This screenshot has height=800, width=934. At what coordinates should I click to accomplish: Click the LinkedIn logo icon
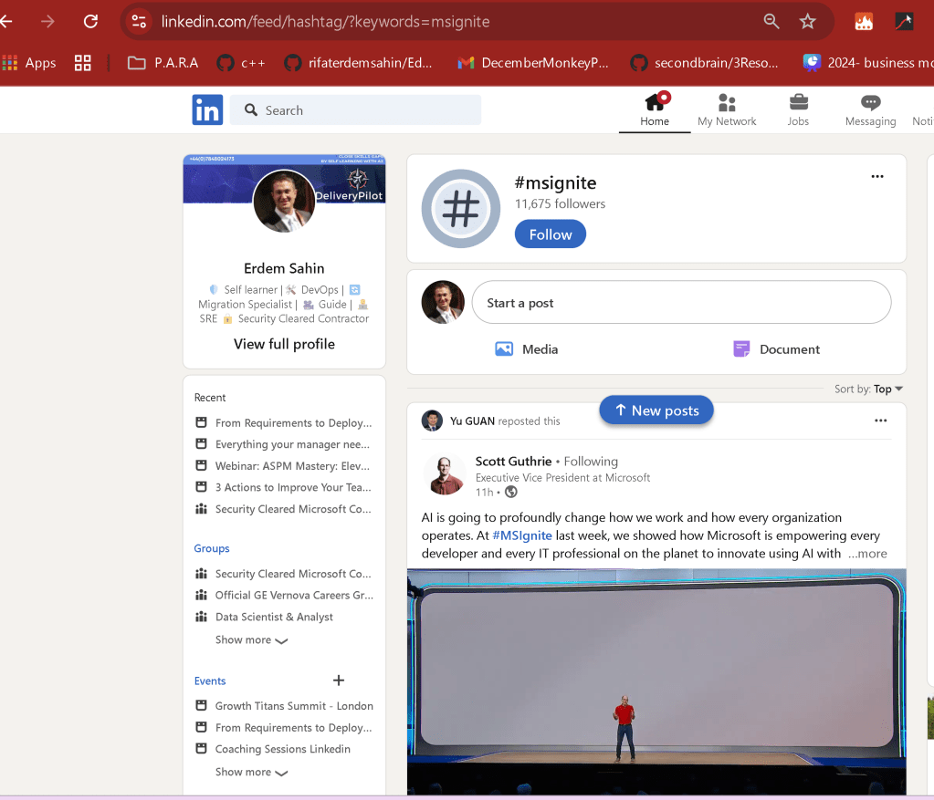207,110
